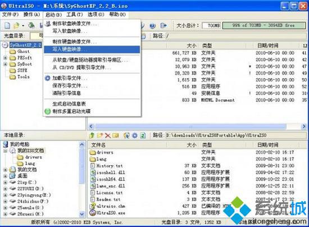Screen dimensions: 309x227
Task: Expand the SyBoot folder tree node
Action: [x=5, y=64]
